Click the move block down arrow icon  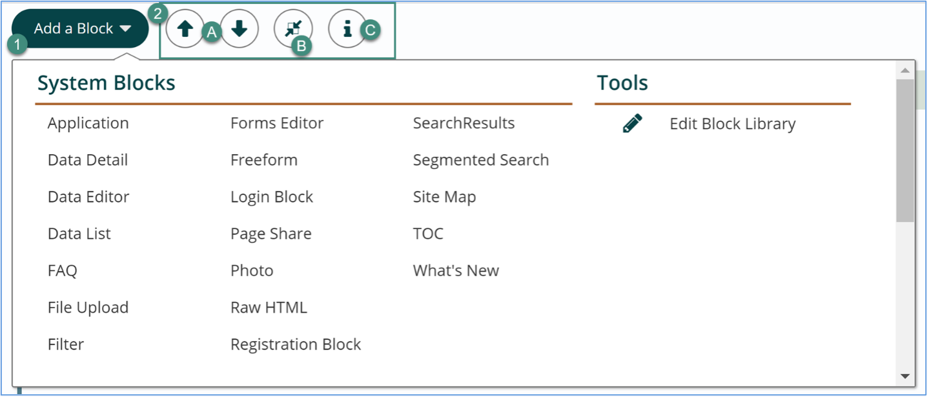click(x=240, y=28)
